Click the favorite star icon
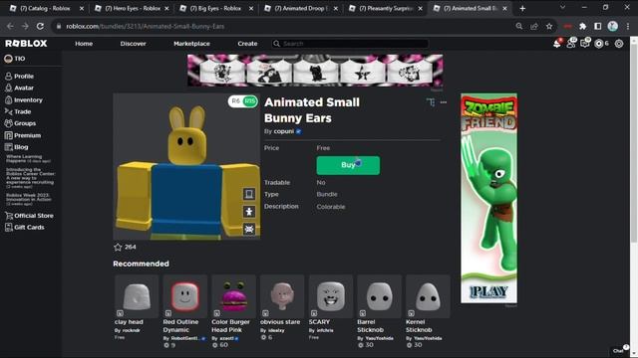The image size is (638, 358). [118, 247]
